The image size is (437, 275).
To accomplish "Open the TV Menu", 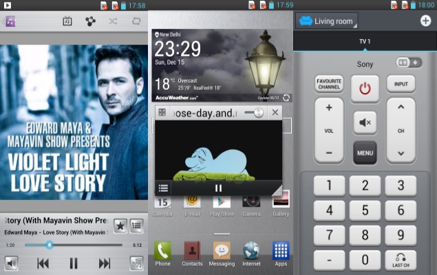I will (x=365, y=153).
